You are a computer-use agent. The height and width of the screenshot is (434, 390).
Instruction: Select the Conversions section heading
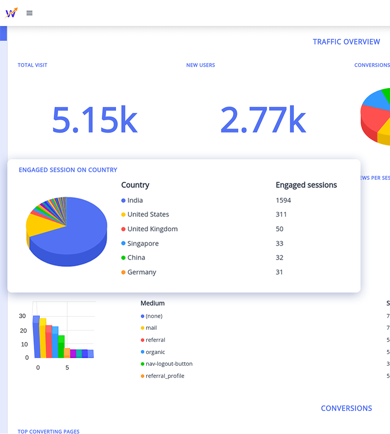(346, 408)
